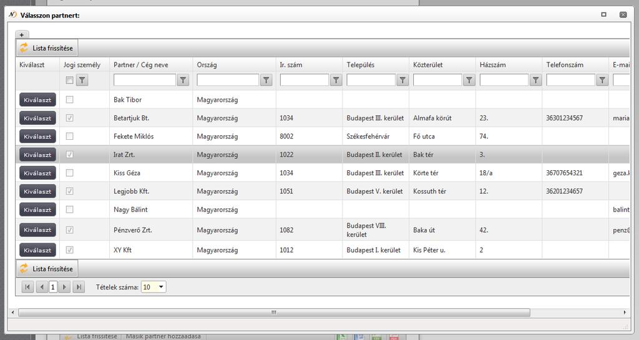Sort by Partner / Cég neve header
The width and height of the screenshot is (639, 340).
(x=140, y=65)
